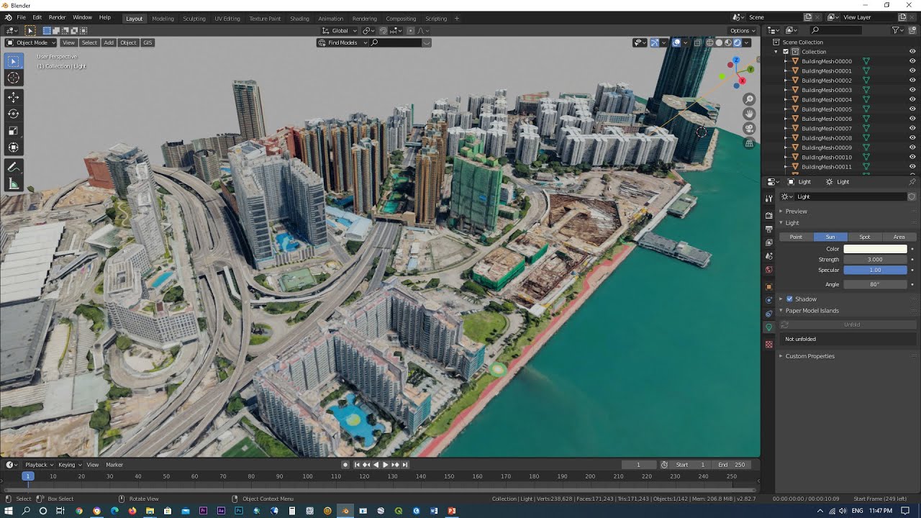Select the Annotate tool
921x518 pixels.
point(13,167)
